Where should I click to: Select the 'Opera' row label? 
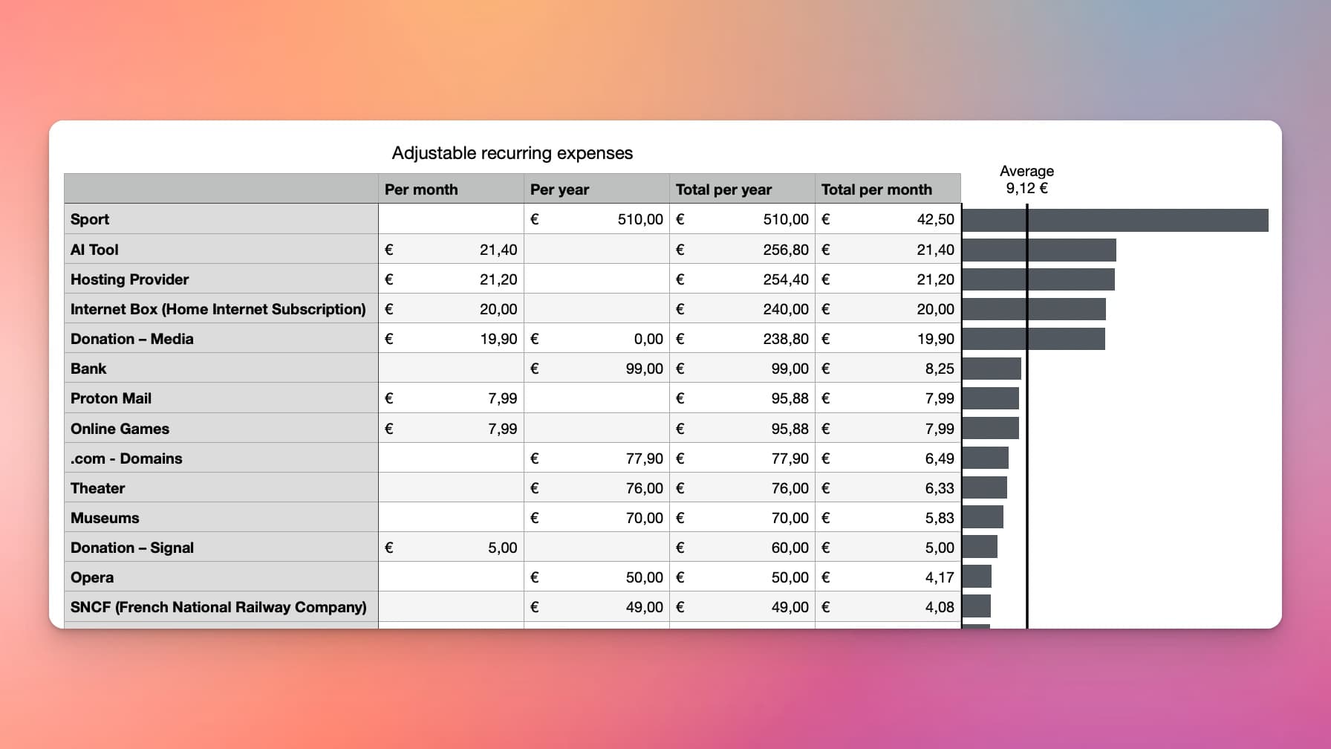tap(221, 577)
